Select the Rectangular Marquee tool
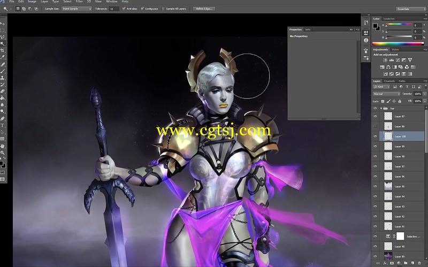This screenshot has height=267, width=428. pos(3,30)
